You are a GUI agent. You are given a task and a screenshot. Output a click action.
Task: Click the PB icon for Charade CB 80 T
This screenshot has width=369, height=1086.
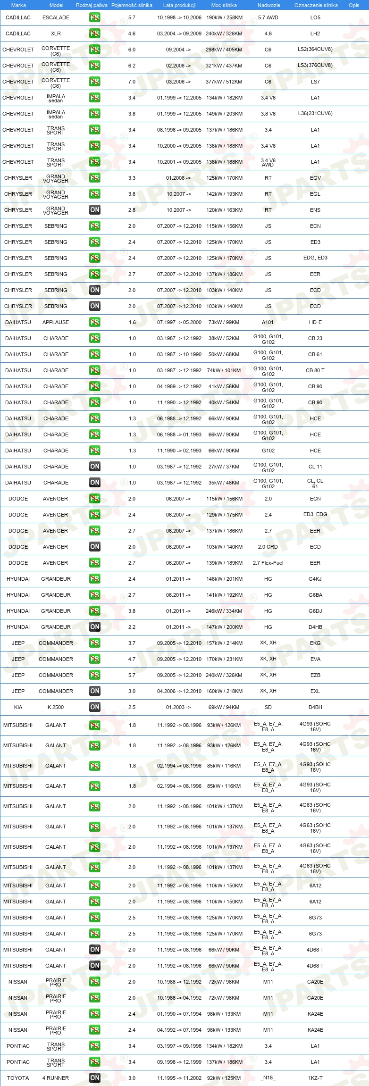click(94, 370)
